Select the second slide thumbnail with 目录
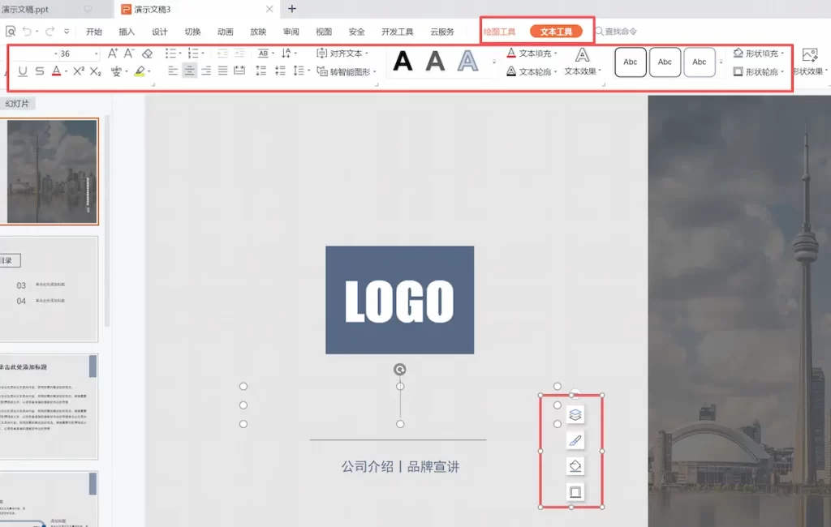 pos(49,288)
